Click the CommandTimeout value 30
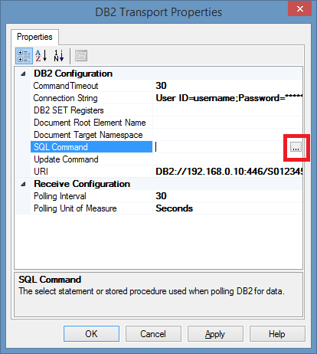 click(227, 86)
